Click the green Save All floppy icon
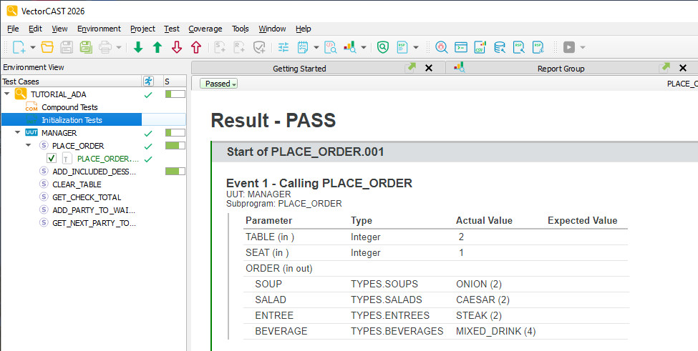 pos(86,47)
